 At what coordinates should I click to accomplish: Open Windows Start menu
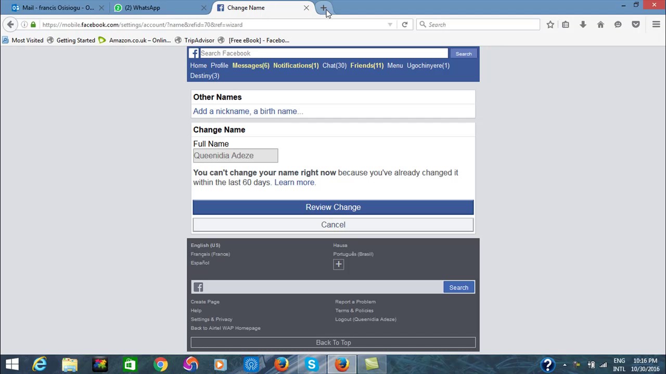[x=12, y=365]
